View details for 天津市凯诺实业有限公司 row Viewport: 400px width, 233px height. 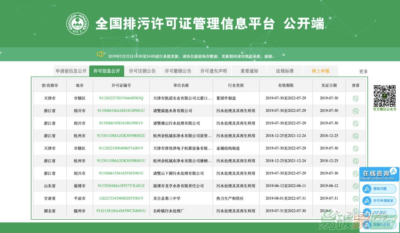coord(356,98)
